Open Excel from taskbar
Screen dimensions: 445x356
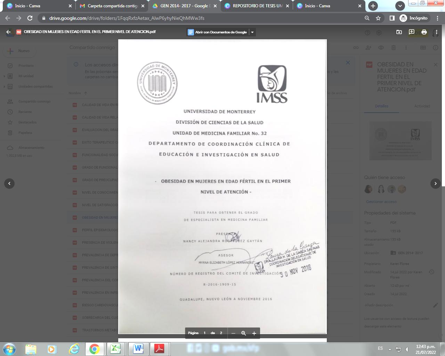pos(115,349)
